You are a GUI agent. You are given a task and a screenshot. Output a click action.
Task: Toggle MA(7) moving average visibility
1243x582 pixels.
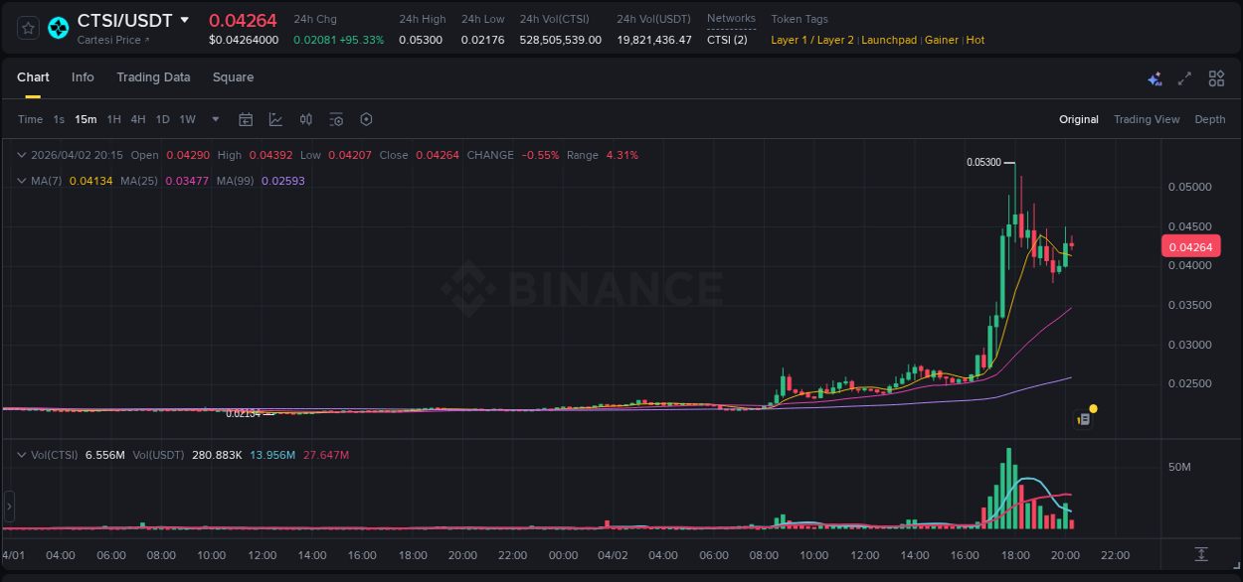click(47, 180)
